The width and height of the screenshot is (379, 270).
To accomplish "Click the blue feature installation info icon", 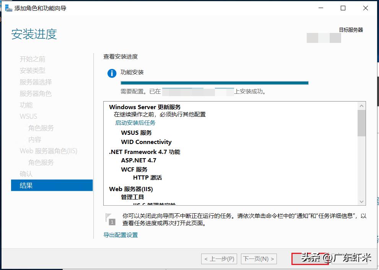I will pos(111,74).
